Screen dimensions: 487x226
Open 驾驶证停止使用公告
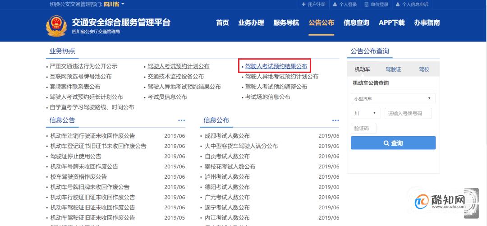76,157
